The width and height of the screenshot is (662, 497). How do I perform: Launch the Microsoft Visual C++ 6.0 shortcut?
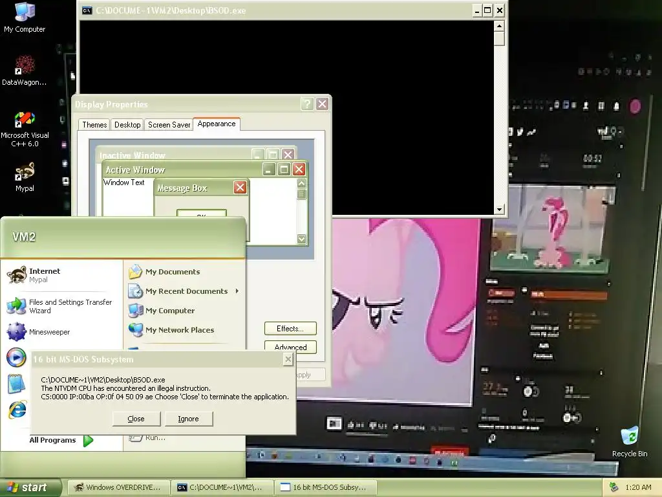pyautogui.click(x=25, y=129)
